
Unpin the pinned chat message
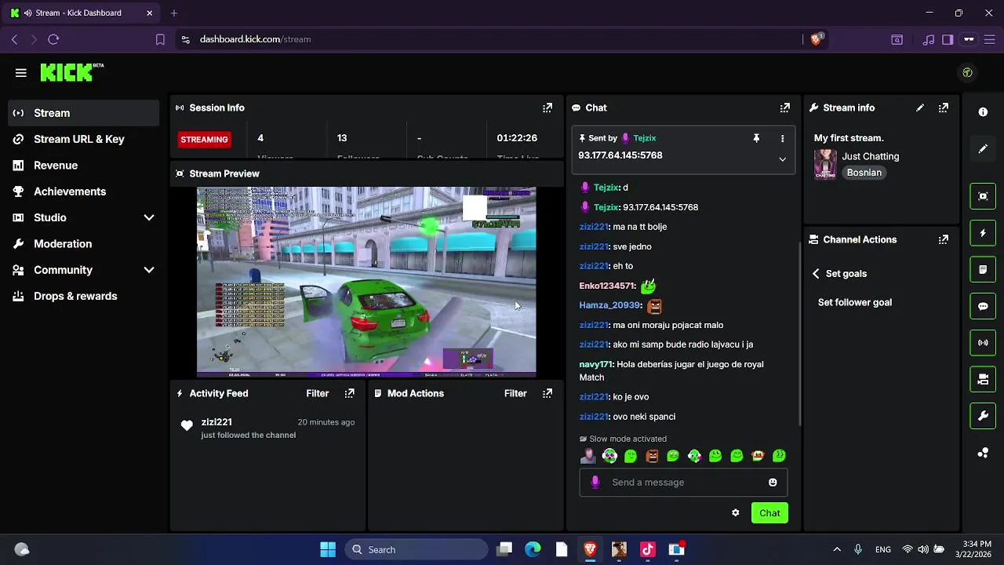tap(756, 138)
